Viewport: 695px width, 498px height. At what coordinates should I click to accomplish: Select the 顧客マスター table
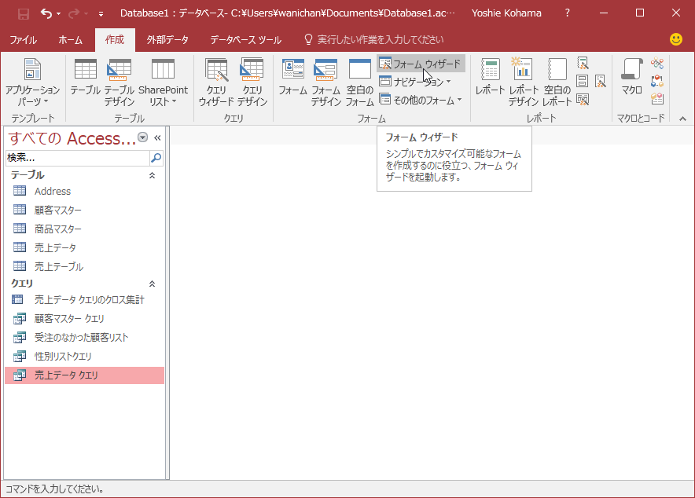(84, 210)
